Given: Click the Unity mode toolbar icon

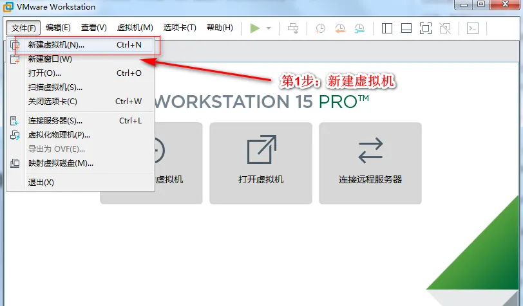Looking at the screenshot, I should tap(445, 28).
